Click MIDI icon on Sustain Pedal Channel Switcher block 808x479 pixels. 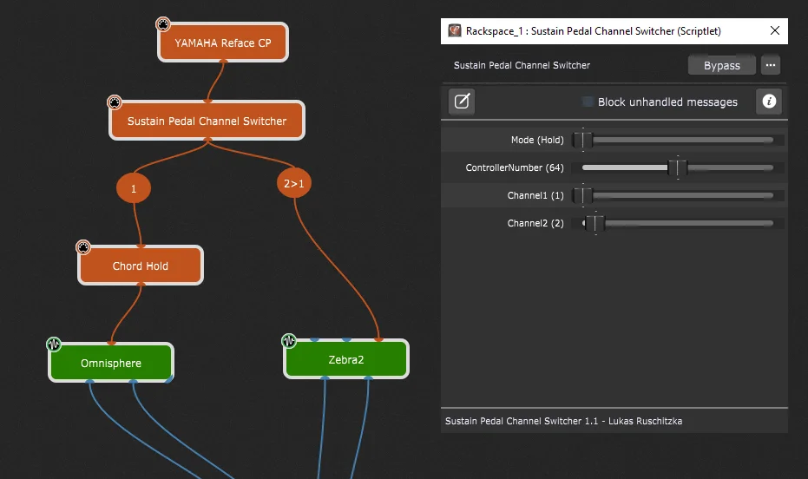coord(115,102)
